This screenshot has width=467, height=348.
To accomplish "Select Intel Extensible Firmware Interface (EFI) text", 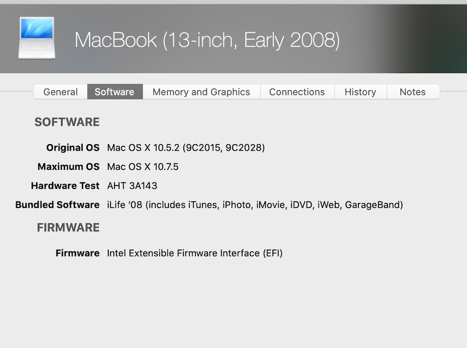I will point(195,253).
